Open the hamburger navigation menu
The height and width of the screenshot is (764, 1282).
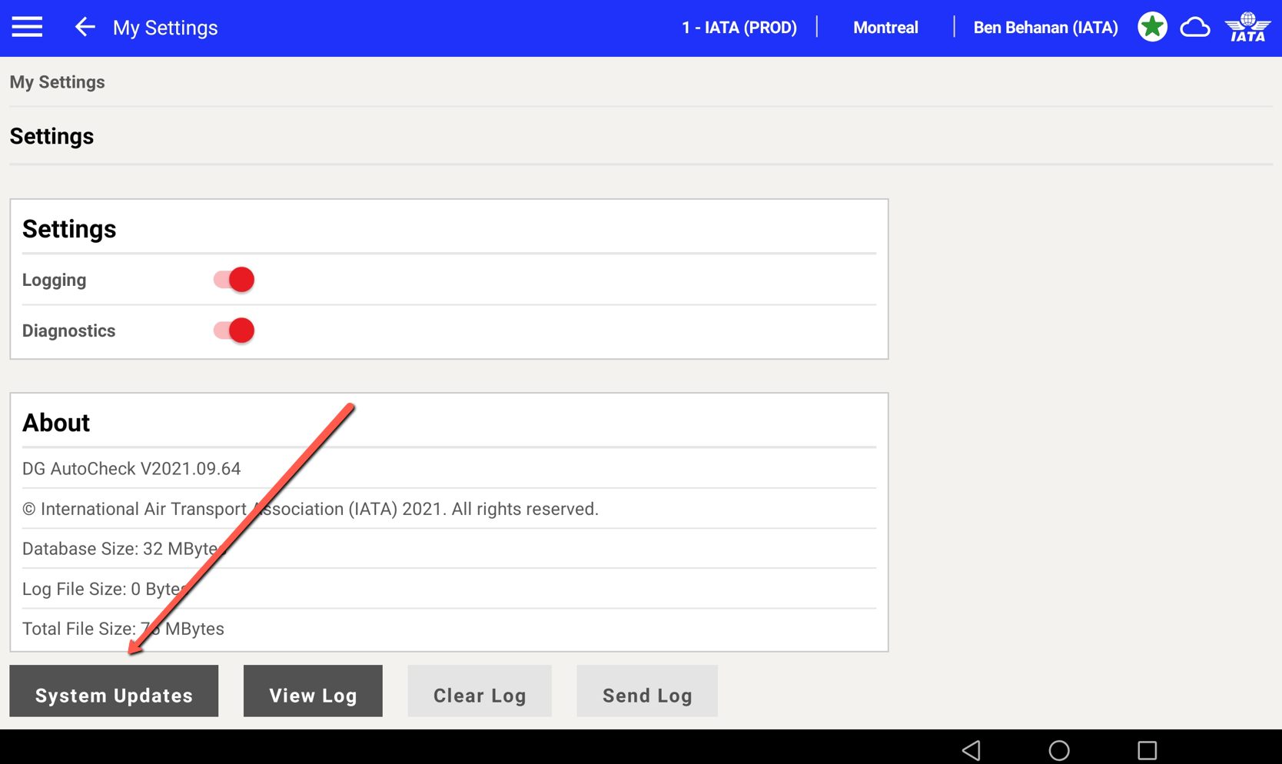coord(27,28)
